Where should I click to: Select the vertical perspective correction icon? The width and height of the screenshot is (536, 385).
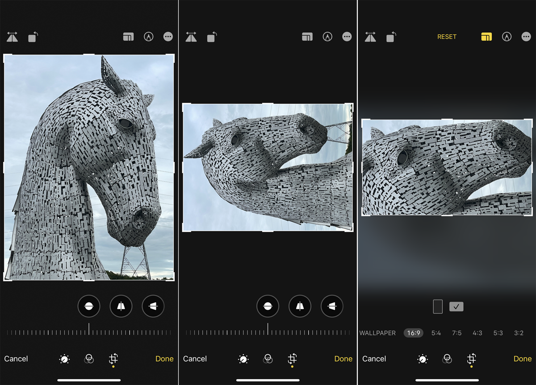pos(121,306)
